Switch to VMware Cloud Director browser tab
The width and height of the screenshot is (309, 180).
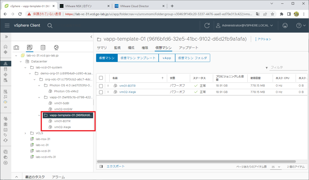point(139,6)
